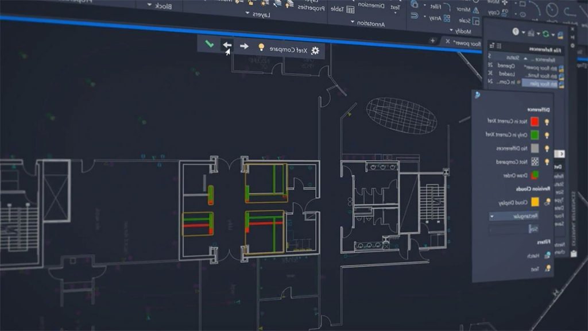Expand the Layers panel dropdown
This screenshot has width=588, height=331.
pos(247,13)
